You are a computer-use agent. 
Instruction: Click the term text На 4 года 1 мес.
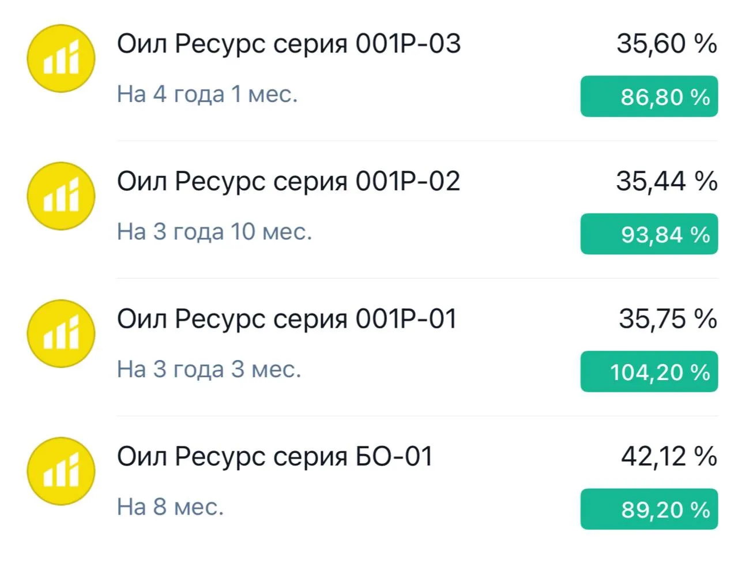pyautogui.click(x=208, y=94)
